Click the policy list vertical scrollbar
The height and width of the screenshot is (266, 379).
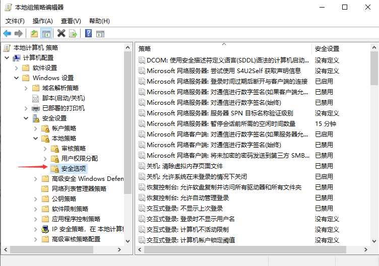pyautogui.click(x=374, y=151)
